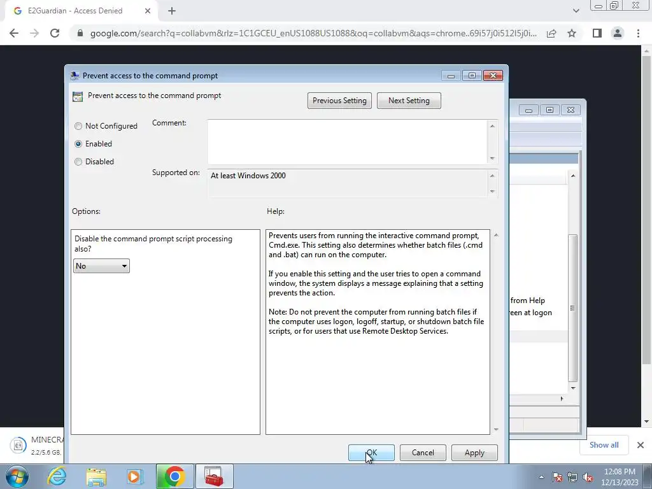Viewport: 652px width, 489px height.
Task: Click the MINECRAFT download file icon
Action: pos(18,445)
